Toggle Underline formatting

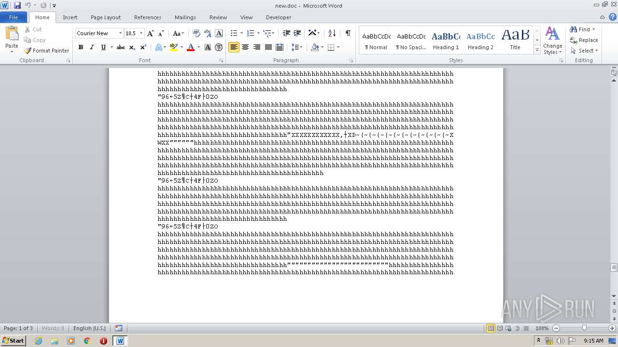[x=103, y=47]
